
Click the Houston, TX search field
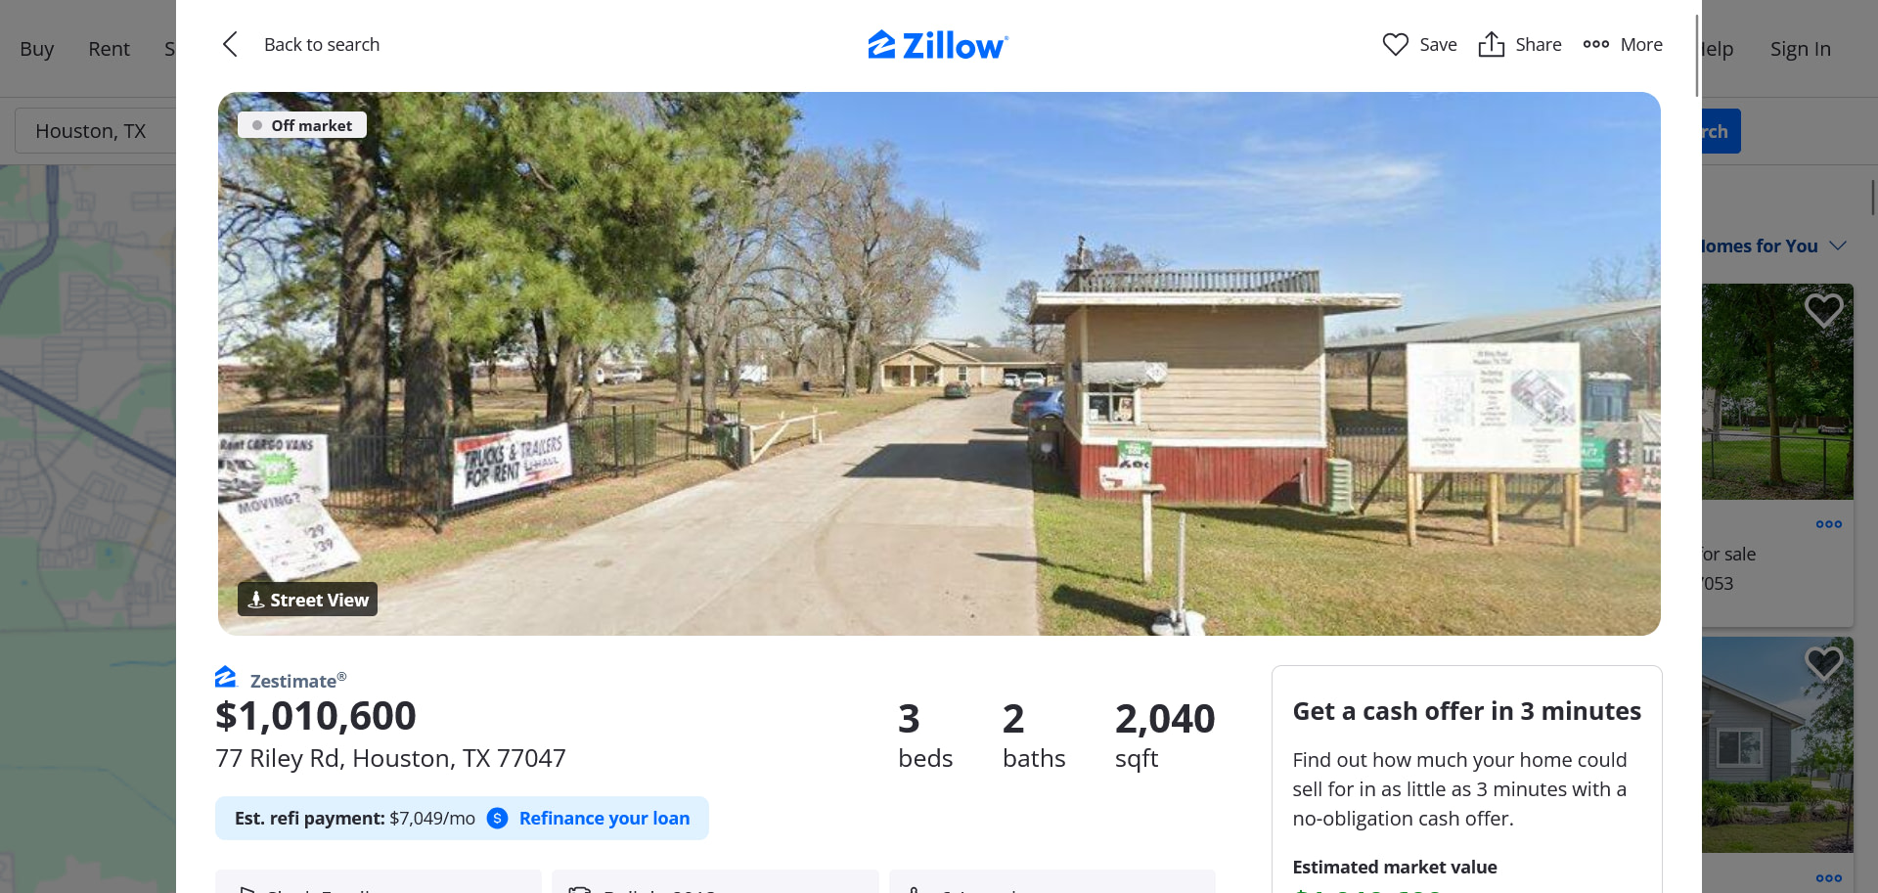pos(95,131)
